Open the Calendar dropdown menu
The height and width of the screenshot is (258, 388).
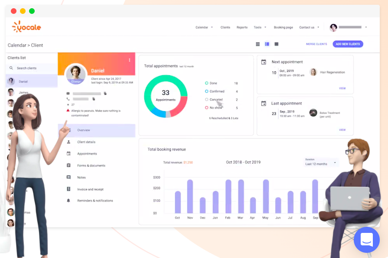(x=204, y=27)
